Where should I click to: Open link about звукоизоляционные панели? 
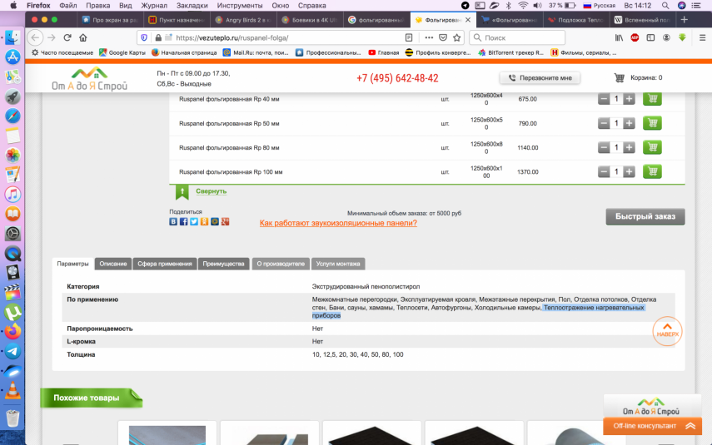(338, 223)
